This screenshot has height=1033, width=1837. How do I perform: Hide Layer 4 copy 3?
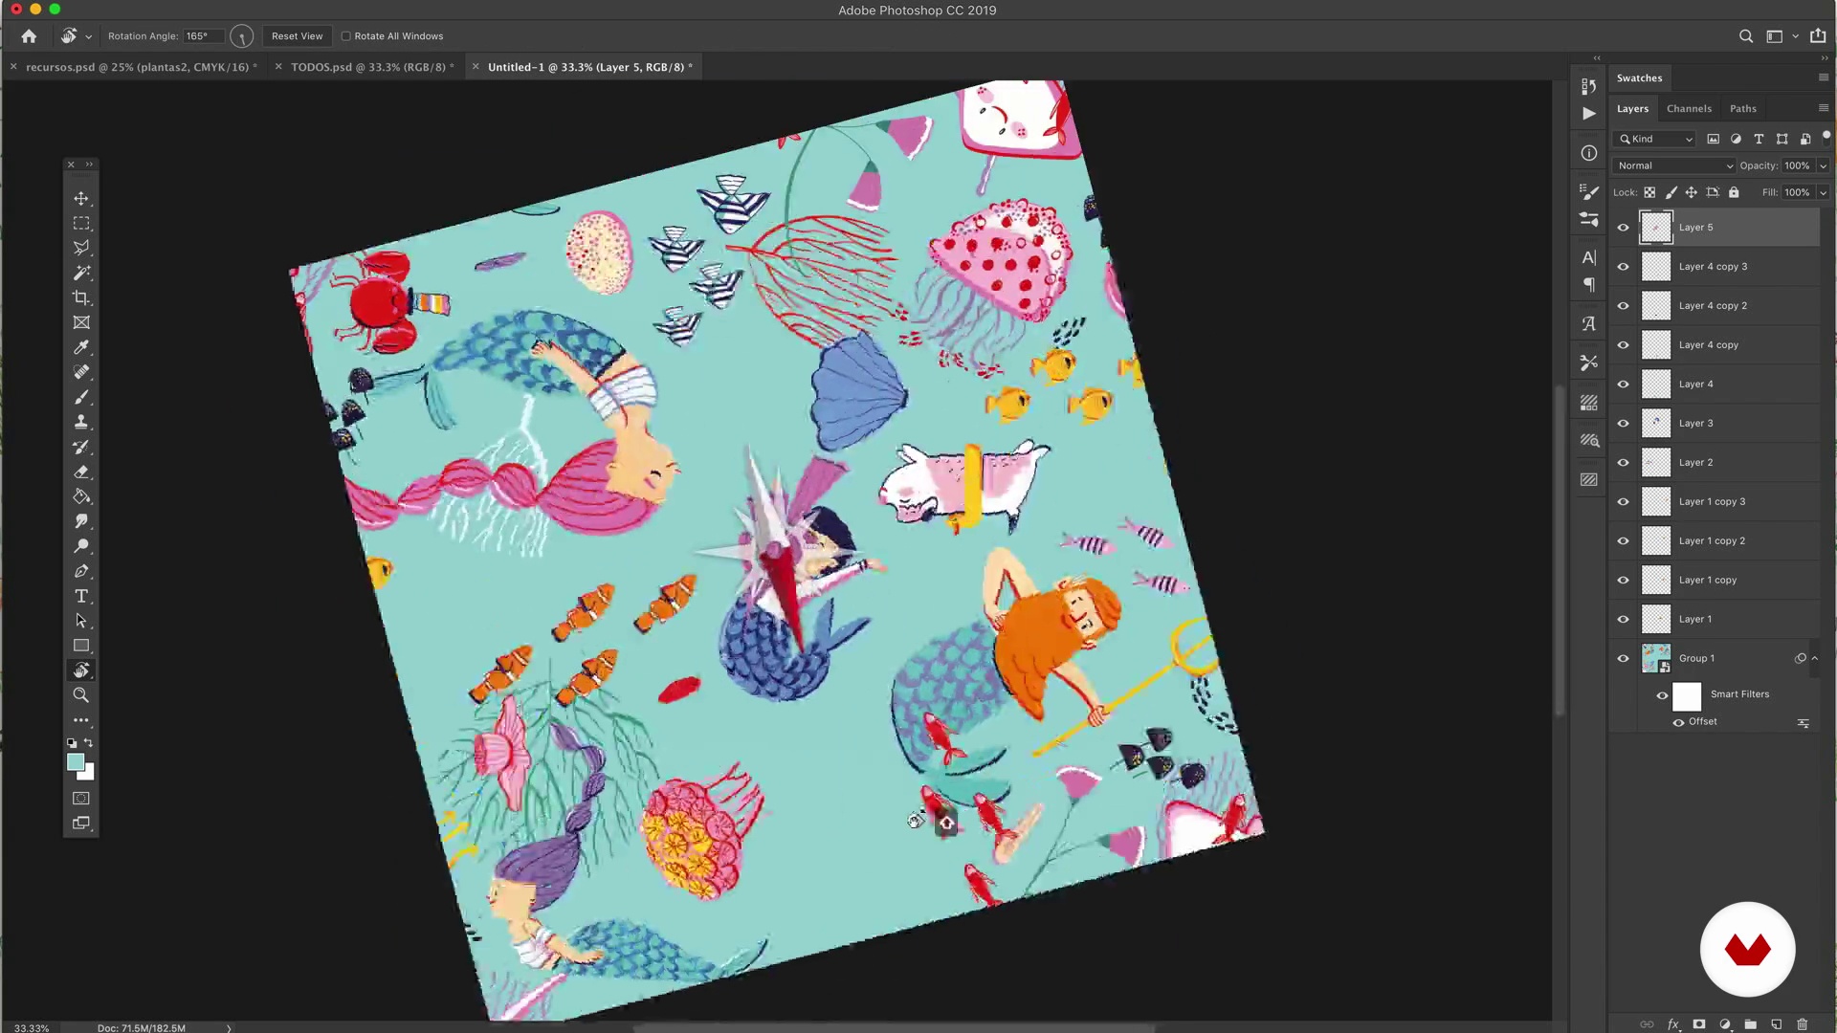pyautogui.click(x=1623, y=267)
